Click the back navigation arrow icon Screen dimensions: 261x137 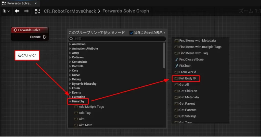click(17, 11)
